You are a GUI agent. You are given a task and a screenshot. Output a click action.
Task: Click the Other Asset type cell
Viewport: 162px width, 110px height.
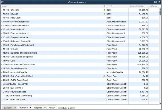tap(112, 68)
